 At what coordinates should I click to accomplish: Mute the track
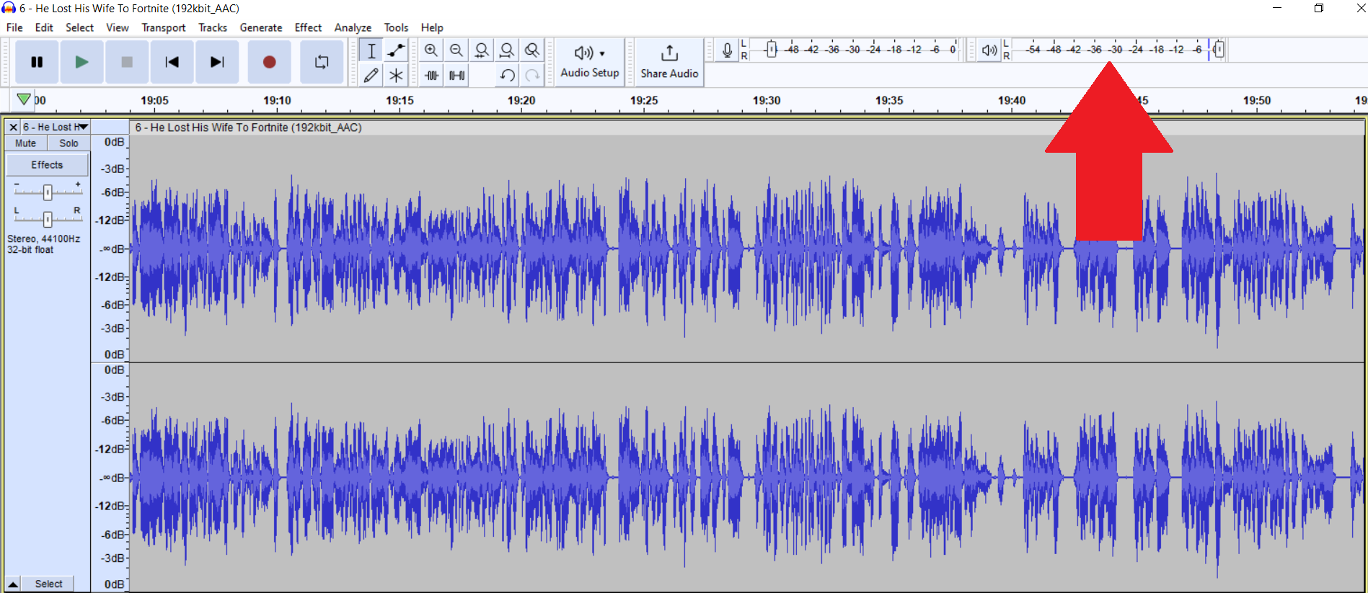[26, 143]
